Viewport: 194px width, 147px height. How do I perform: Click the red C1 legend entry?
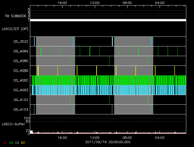[5, 142]
